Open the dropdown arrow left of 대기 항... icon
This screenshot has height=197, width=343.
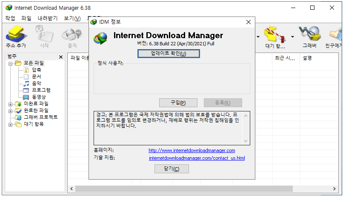258,36
